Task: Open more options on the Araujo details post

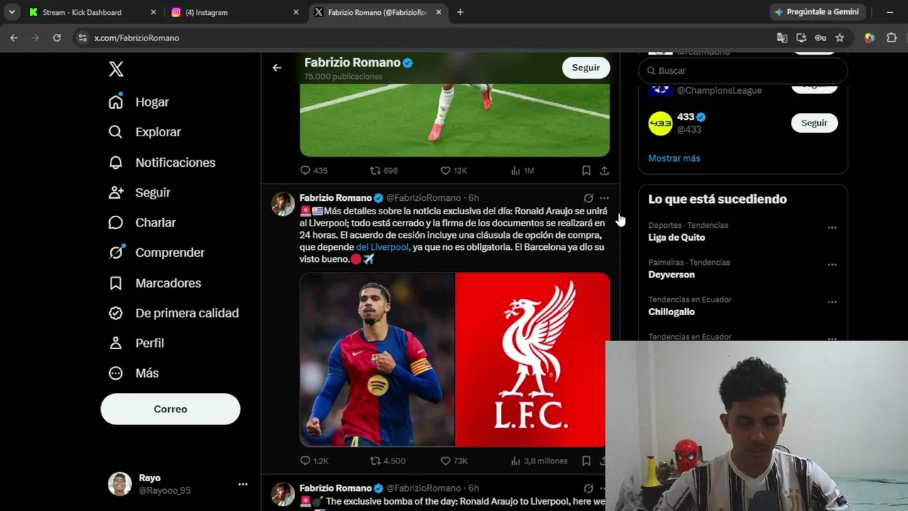Action: [x=604, y=198]
